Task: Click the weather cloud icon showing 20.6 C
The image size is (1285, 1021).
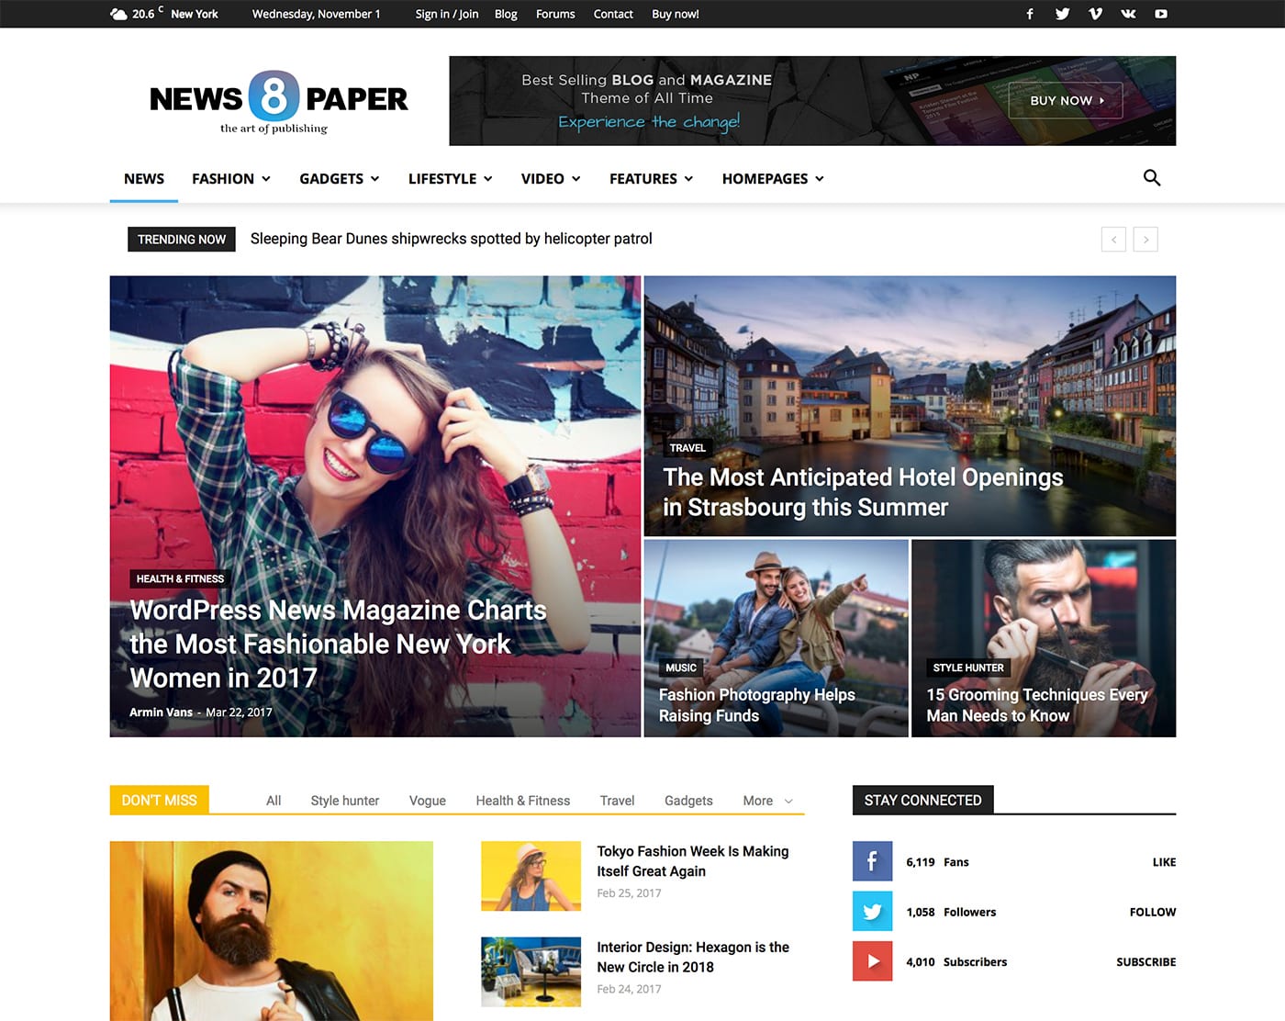Action: tap(118, 13)
